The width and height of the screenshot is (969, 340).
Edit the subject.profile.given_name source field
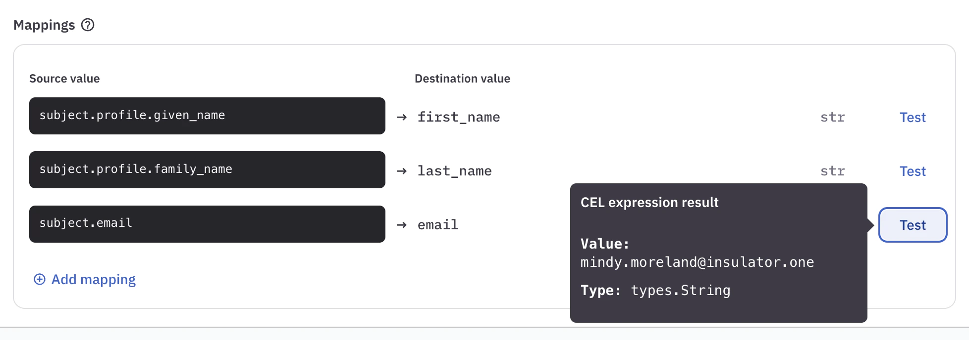click(x=207, y=115)
